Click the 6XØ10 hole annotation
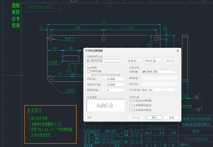The image size is (213, 147). (70, 38)
